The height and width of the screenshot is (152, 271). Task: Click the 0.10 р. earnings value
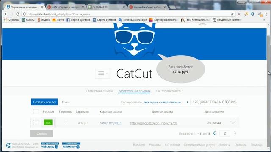[82, 123]
